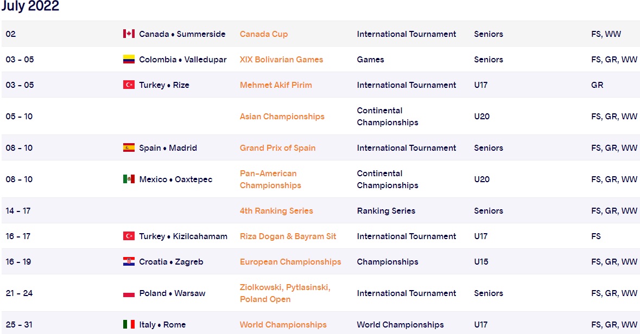640x334 pixels.
Task: Click the Mexico flag icon
Action: coord(129,179)
